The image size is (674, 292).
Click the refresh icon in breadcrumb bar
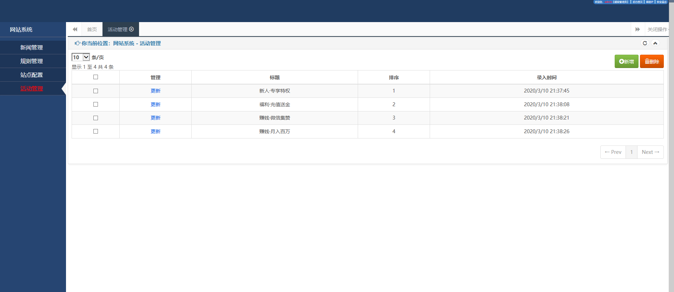(x=645, y=43)
